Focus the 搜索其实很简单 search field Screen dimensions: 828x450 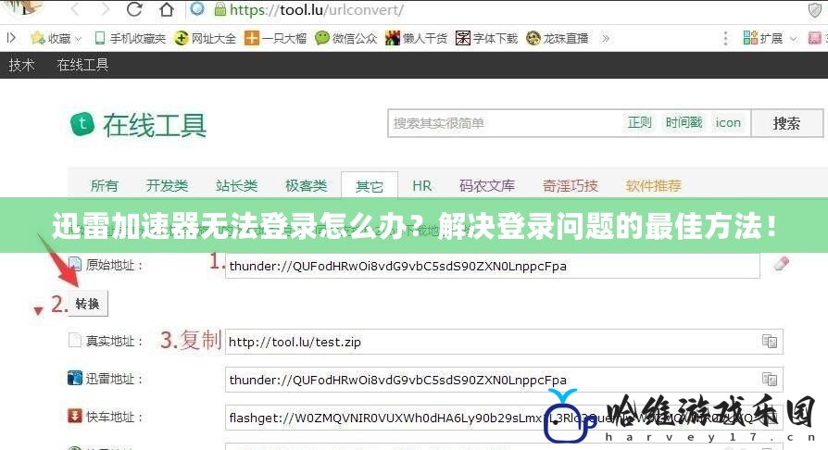[x=504, y=123]
